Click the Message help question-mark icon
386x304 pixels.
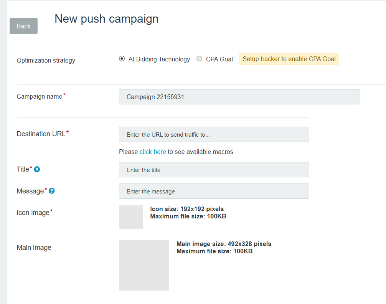[52, 191]
